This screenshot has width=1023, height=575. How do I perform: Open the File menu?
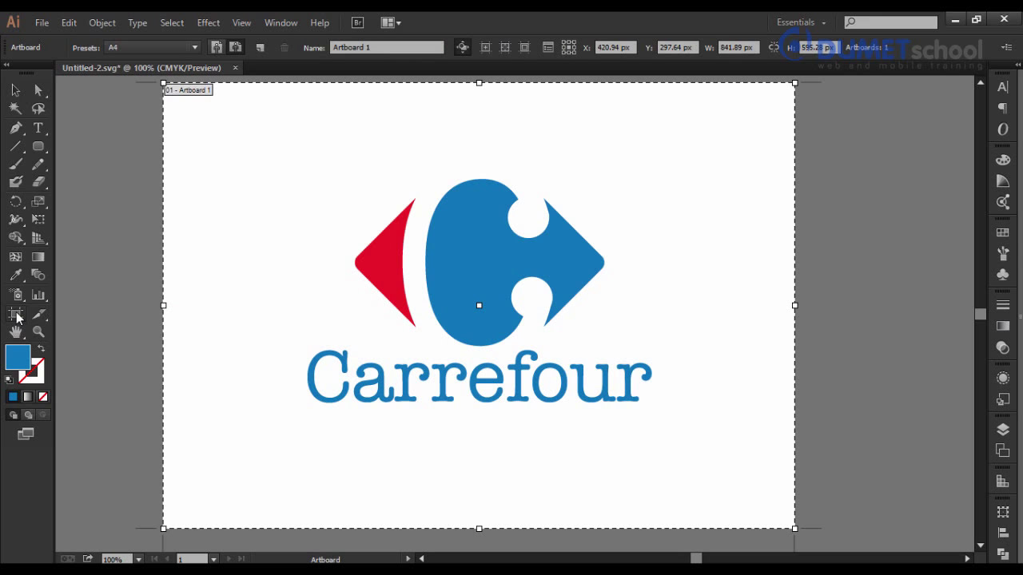tap(42, 22)
